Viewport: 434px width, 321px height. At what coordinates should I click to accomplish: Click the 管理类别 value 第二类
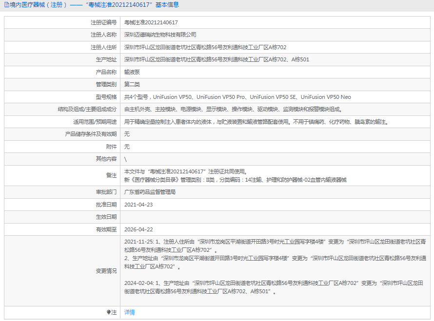(x=132, y=84)
